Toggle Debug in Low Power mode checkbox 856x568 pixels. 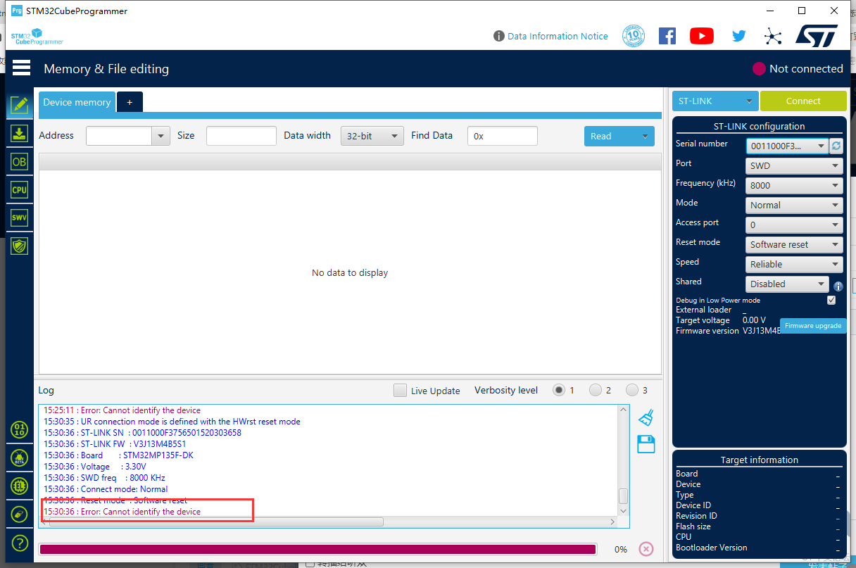[x=831, y=300]
